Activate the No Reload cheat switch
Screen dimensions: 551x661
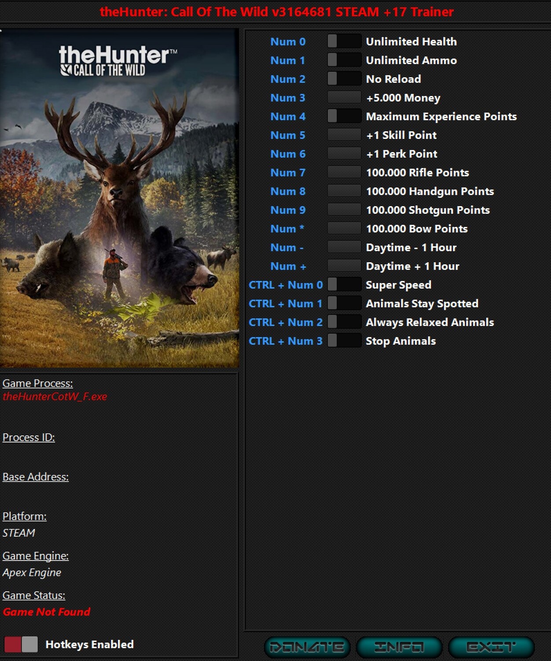click(344, 79)
